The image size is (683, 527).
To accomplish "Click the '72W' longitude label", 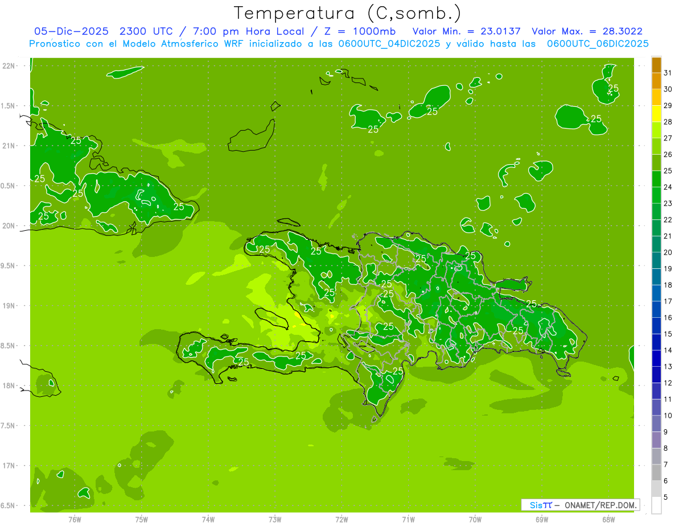I will (341, 520).
